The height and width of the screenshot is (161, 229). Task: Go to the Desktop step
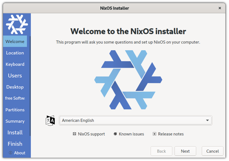(x=15, y=87)
